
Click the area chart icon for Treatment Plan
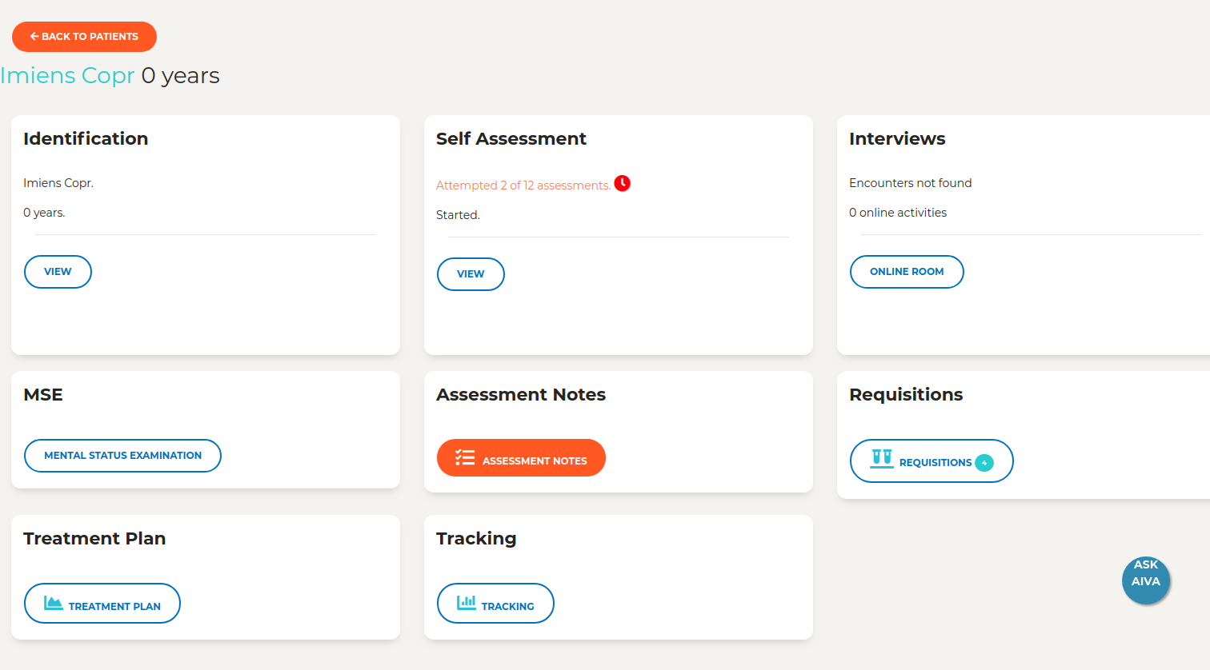coord(54,603)
